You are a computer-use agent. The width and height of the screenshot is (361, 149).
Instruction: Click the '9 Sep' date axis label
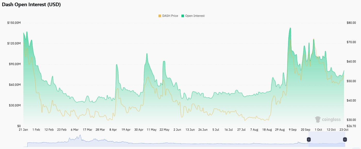click(x=293, y=130)
